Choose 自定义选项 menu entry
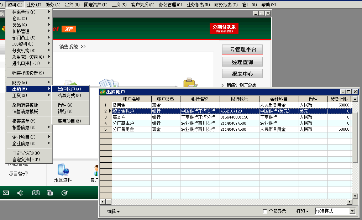 pyautogui.click(x=29, y=153)
